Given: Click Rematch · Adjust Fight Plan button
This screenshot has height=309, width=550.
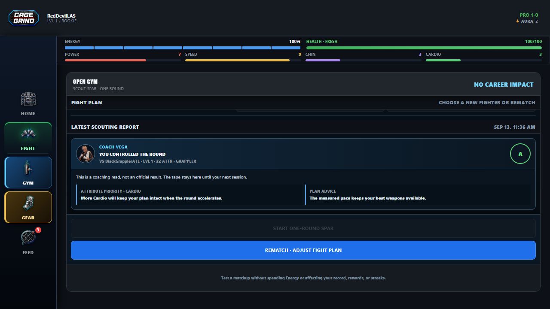Looking at the screenshot, I should tap(303, 250).
